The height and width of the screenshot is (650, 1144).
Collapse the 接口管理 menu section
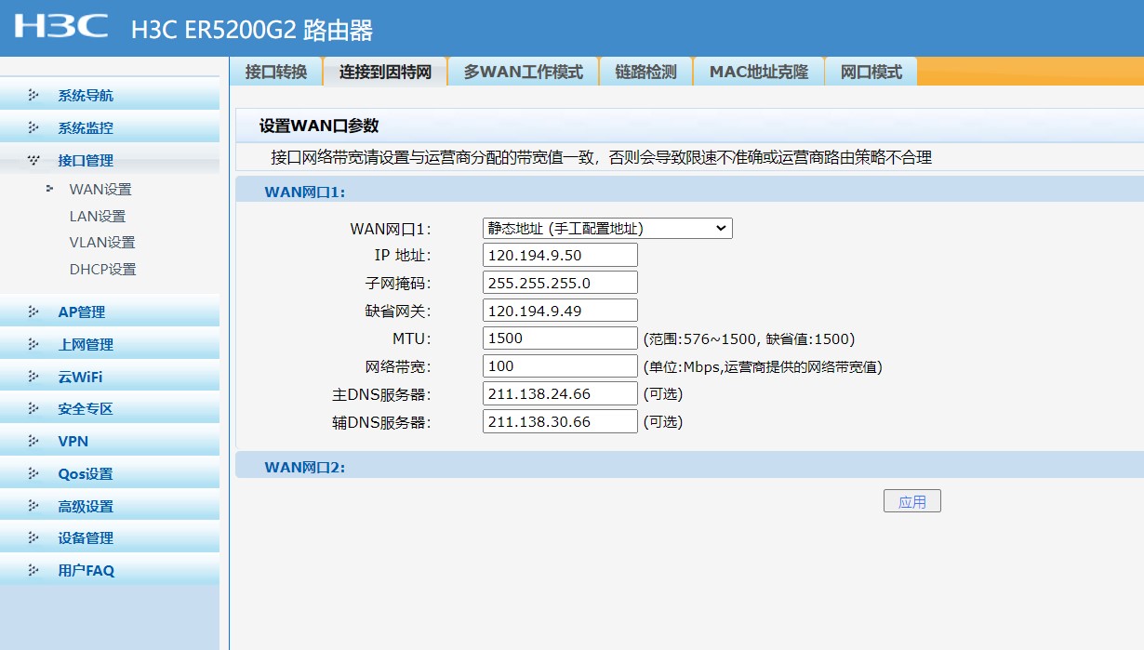tap(110, 161)
